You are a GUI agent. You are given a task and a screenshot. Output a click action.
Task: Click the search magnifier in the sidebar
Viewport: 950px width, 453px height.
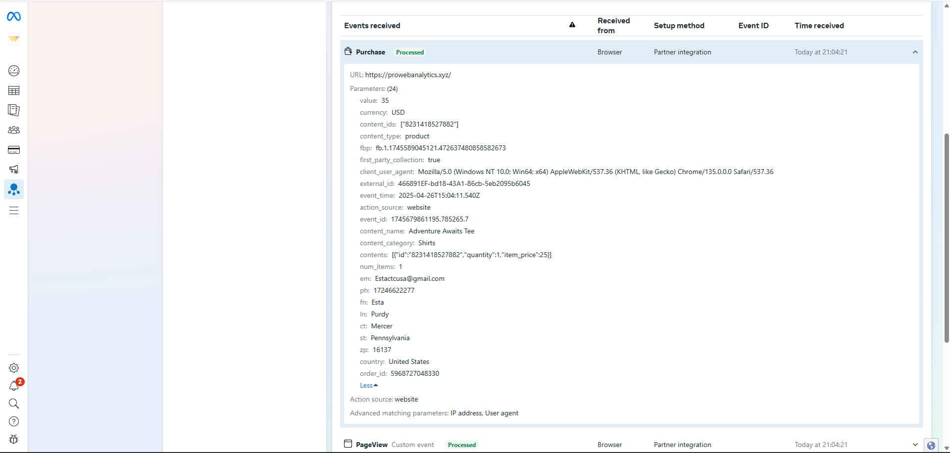click(14, 404)
